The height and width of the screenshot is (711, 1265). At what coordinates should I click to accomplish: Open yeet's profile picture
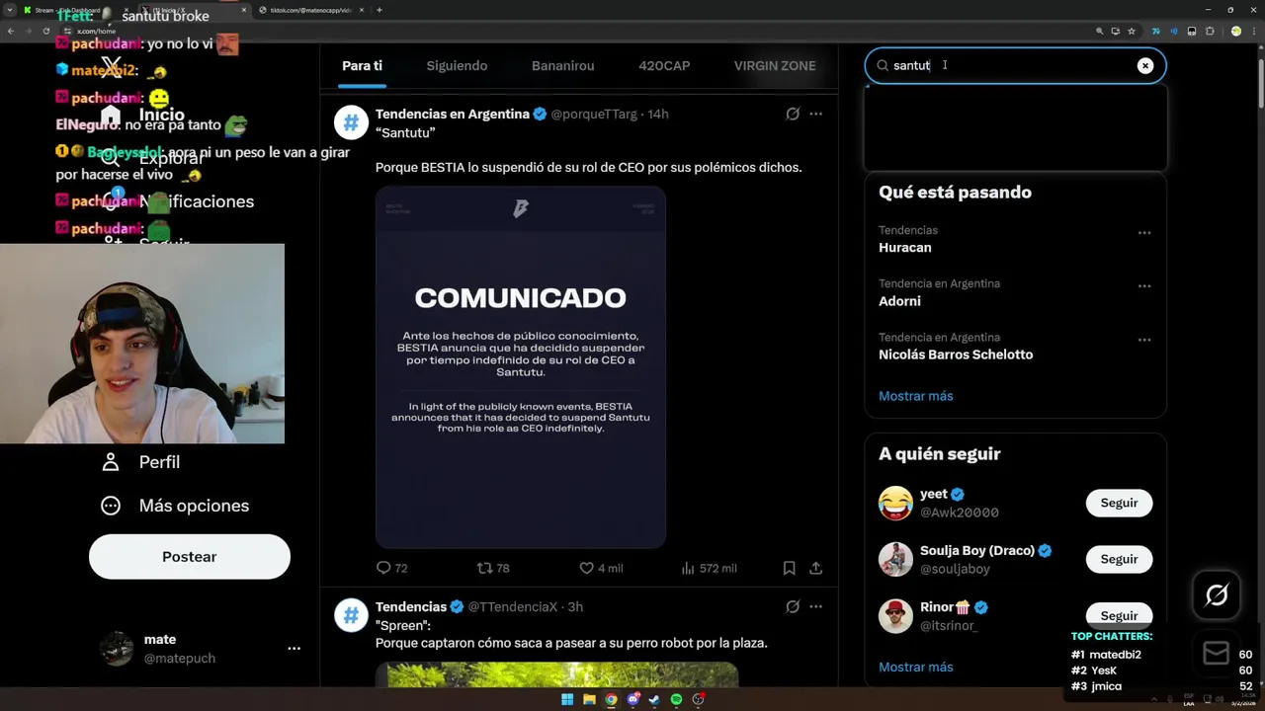point(895,503)
